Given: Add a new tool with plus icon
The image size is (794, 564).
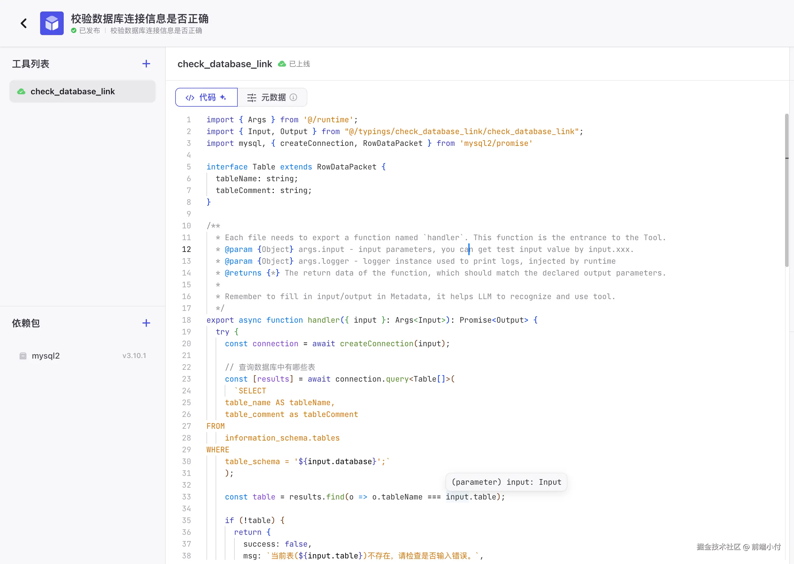Looking at the screenshot, I should tap(146, 64).
